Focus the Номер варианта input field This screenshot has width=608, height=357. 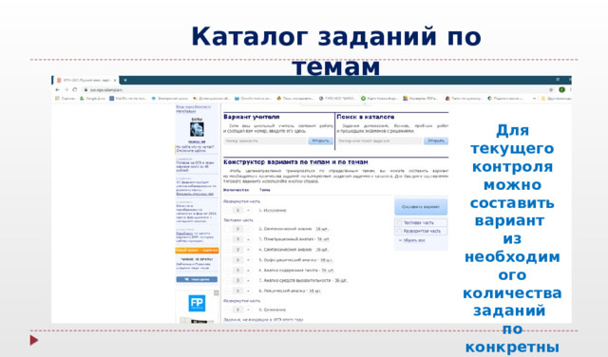point(265,141)
